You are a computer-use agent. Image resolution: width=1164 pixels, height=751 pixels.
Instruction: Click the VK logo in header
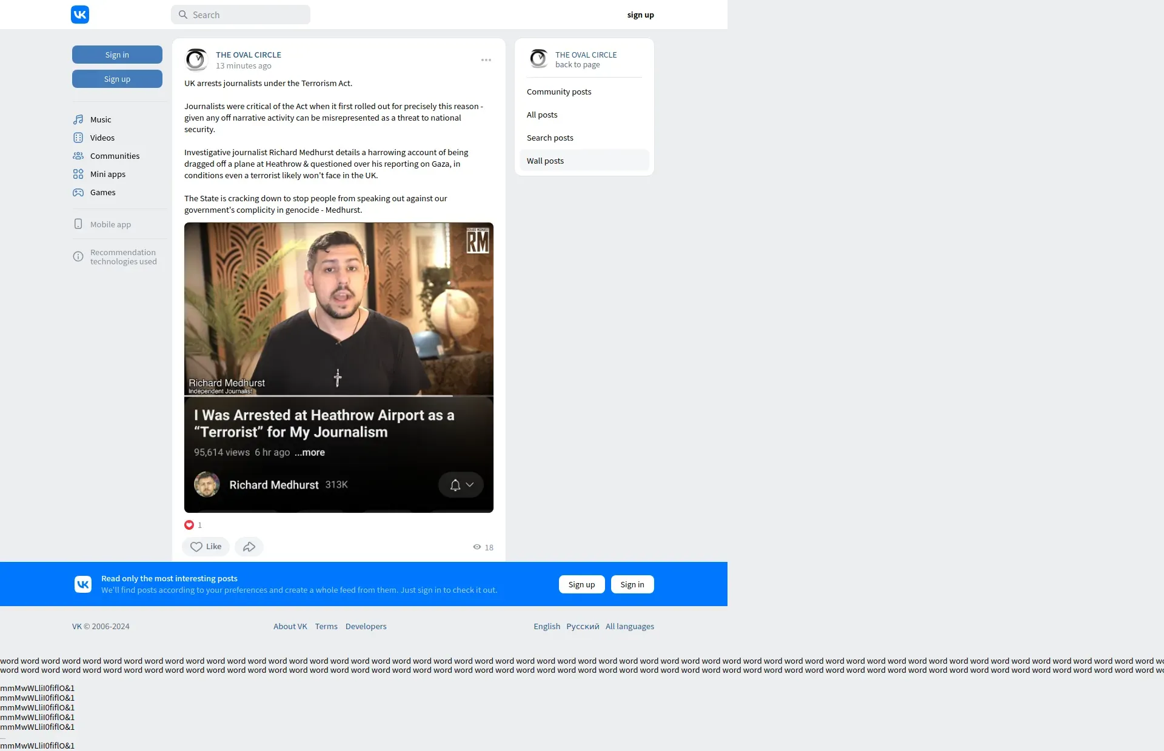click(80, 15)
